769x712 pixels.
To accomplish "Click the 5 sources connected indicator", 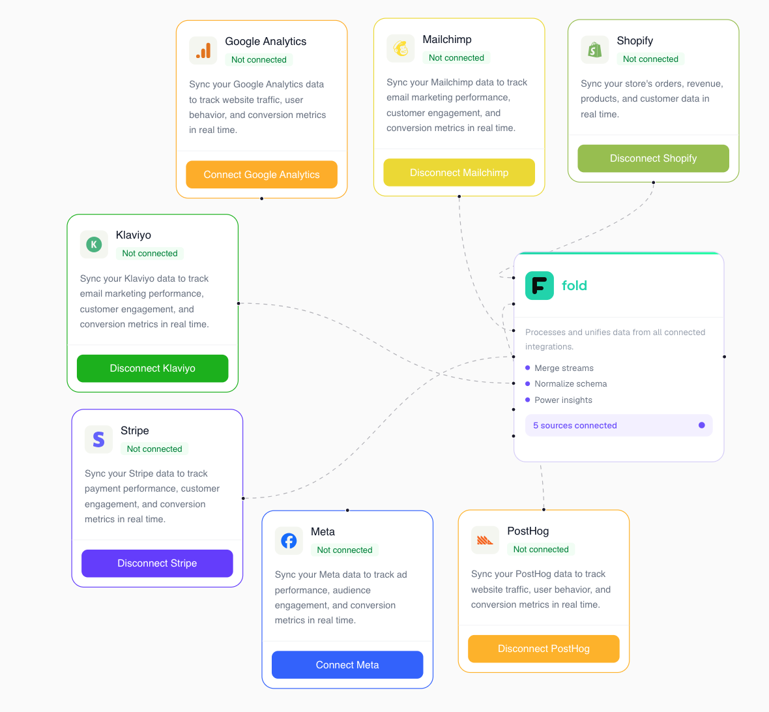I will 619,425.
